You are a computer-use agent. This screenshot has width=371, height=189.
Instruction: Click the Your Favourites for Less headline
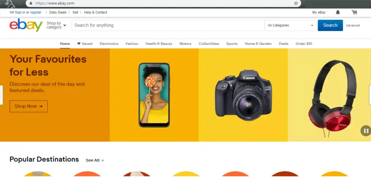(48, 65)
